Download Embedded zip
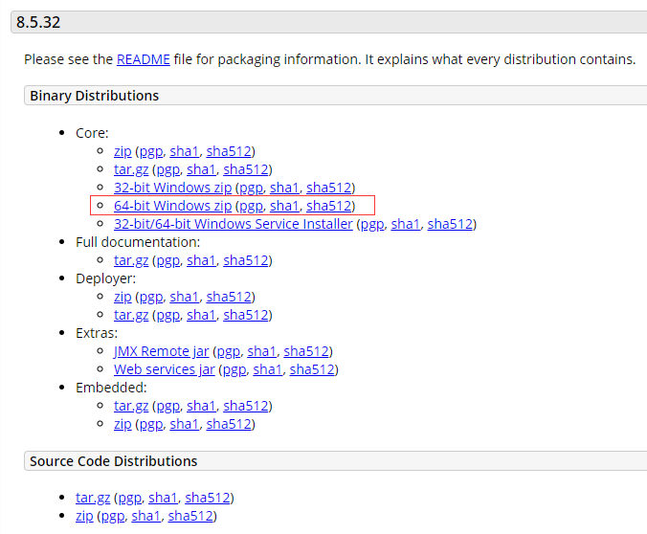Screen dimensions: 647x534 click(x=123, y=424)
